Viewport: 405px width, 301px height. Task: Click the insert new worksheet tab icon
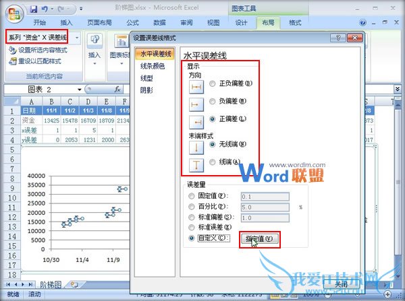pos(74,284)
